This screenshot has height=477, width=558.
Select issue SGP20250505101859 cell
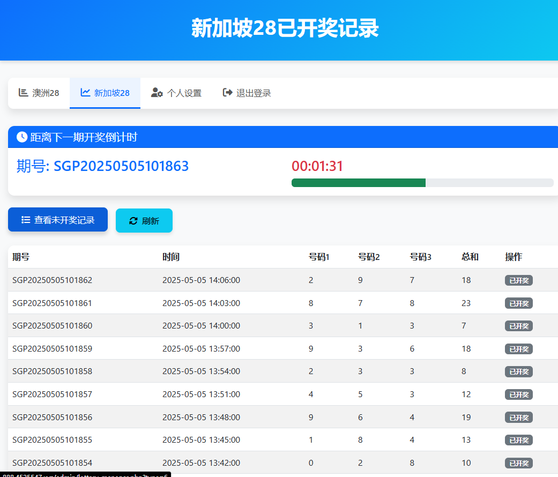coord(53,348)
